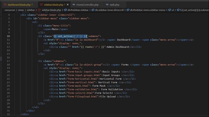Click the Laravel icon before sidebar.blade.php breadcrumb
Viewport: 209px width, 117px height.
pyautogui.click(x=39, y=10)
